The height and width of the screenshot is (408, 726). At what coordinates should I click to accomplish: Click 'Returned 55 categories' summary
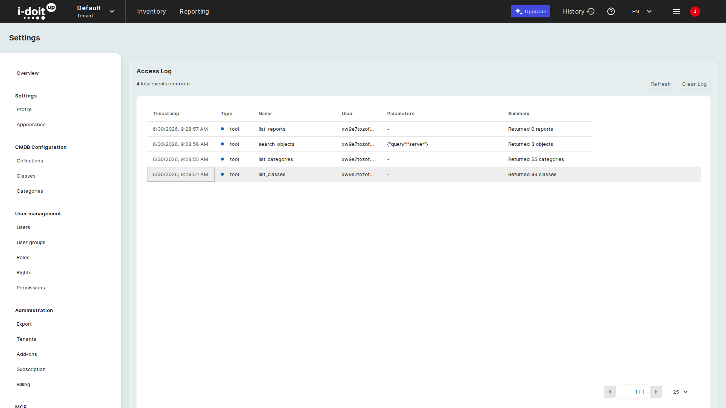[536, 159]
